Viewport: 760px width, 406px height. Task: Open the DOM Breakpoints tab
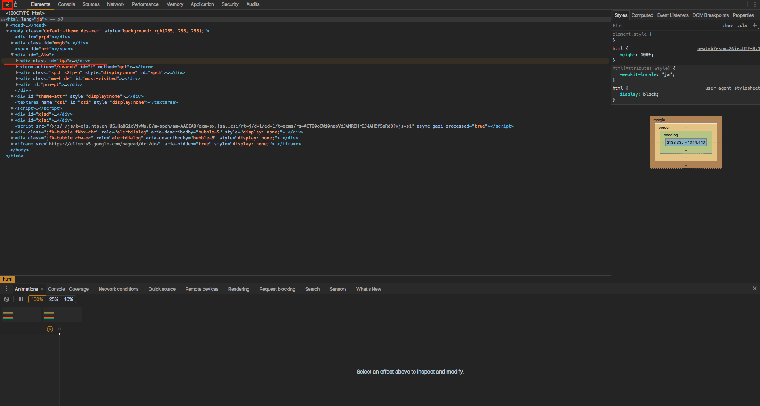pyautogui.click(x=710, y=15)
